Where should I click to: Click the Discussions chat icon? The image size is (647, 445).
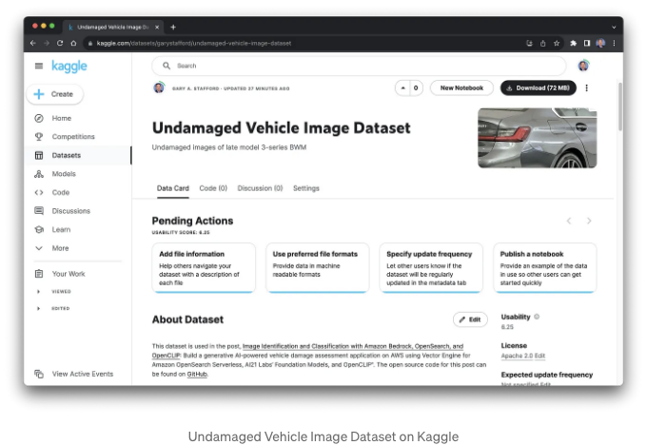39,211
